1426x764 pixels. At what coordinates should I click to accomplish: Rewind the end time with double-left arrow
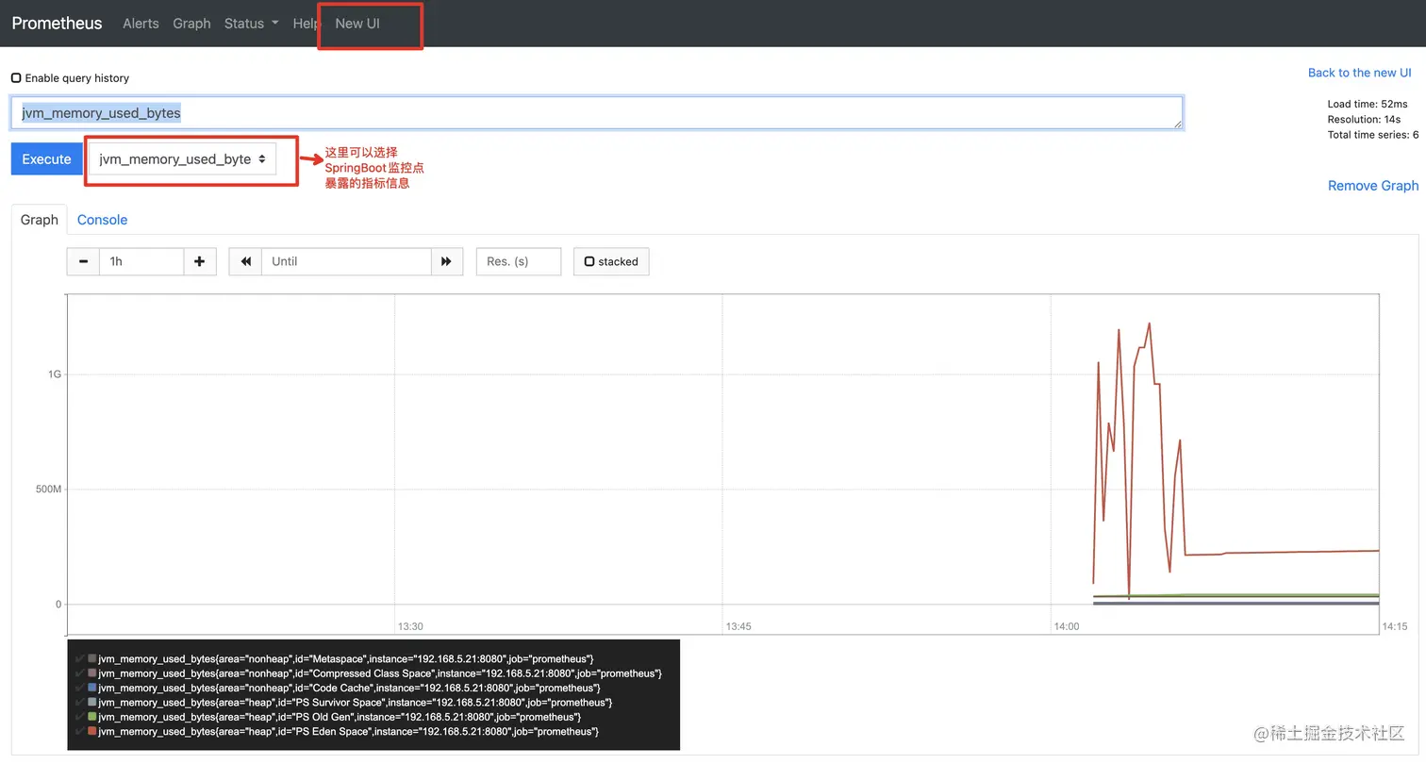[x=245, y=261]
